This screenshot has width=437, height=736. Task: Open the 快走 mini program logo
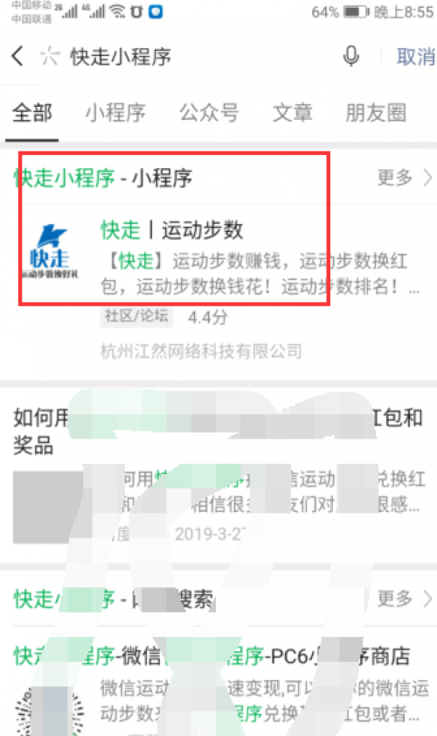49,252
